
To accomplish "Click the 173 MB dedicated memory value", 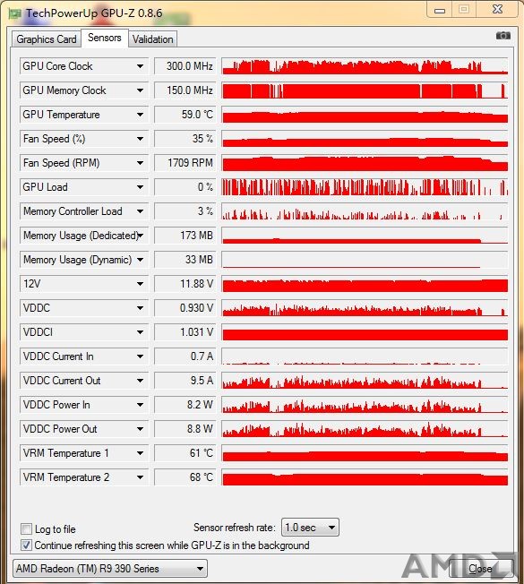I will point(185,236).
